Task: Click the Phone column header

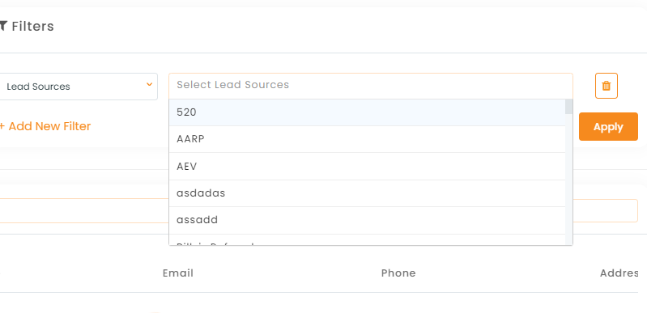Action: [x=398, y=273]
